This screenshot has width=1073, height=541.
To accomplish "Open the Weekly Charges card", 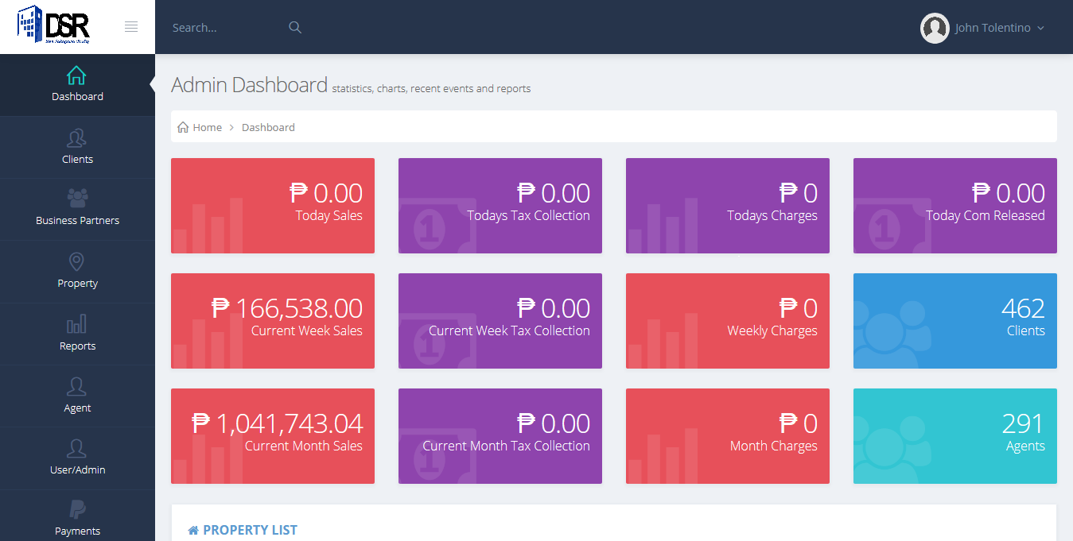I will point(728,321).
